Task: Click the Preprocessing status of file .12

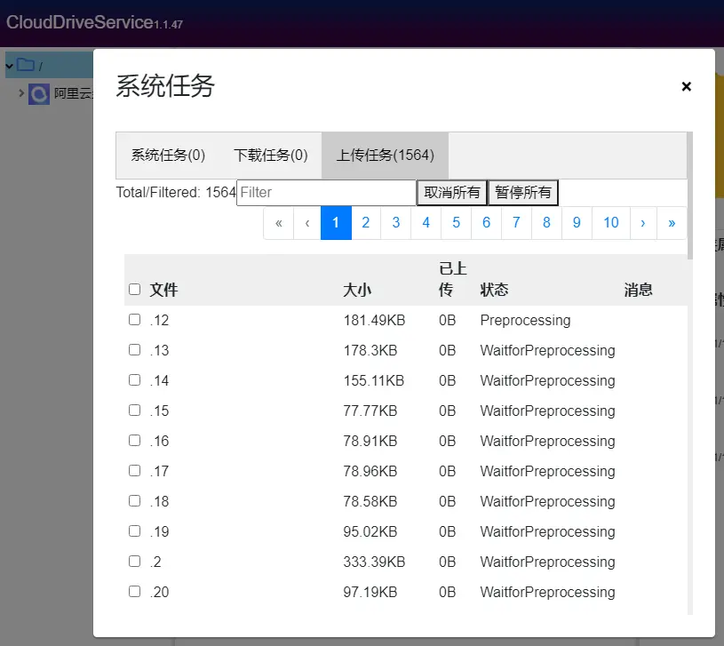Action: (x=525, y=321)
